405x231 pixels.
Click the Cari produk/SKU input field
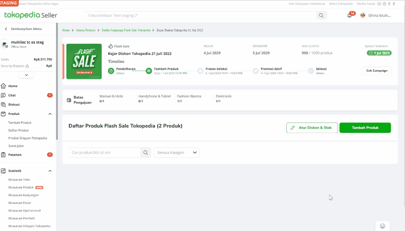pyautogui.click(x=105, y=152)
